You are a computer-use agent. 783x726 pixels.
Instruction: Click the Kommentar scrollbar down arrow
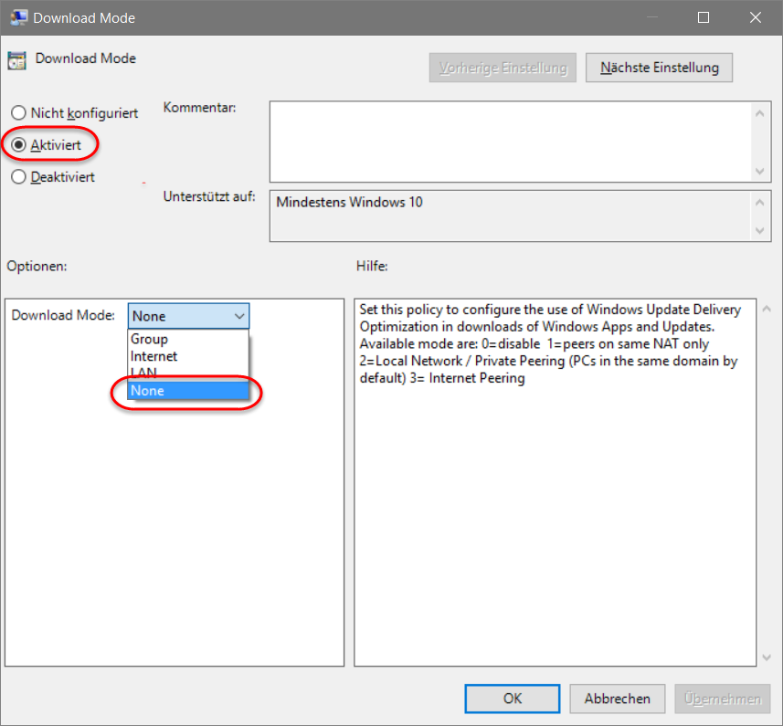click(760, 172)
